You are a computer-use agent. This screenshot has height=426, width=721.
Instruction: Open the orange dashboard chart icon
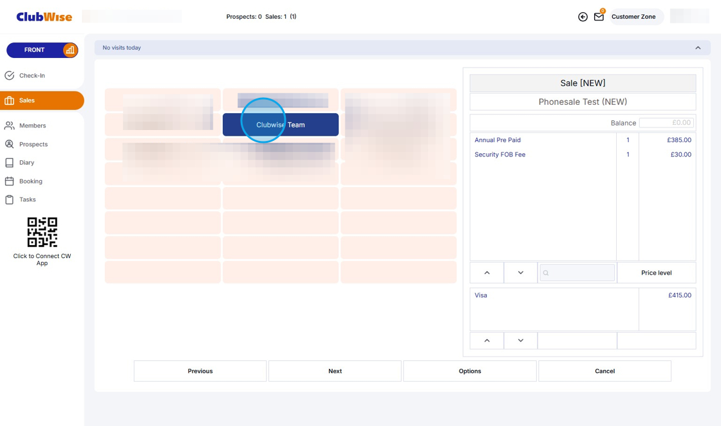70,50
